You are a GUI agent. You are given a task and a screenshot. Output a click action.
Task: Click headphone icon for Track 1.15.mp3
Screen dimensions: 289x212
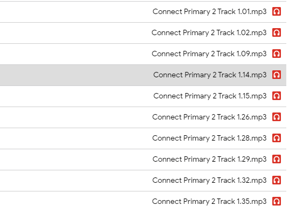(277, 96)
